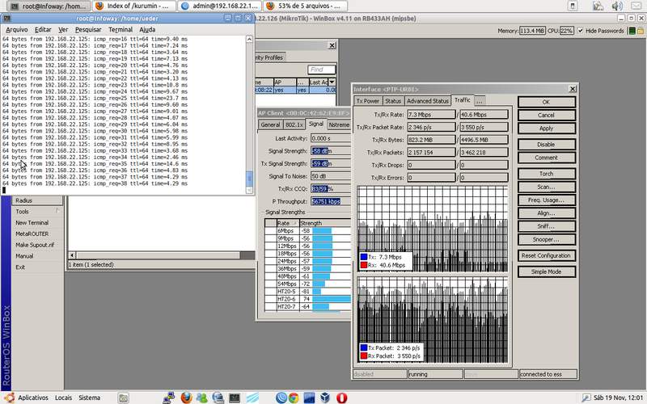This screenshot has width=647, height=404.
Task: Open New Terminal from WinBox sidebar
Action: (32, 223)
